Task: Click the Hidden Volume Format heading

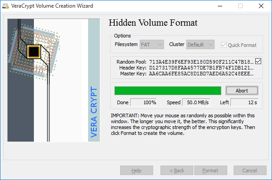Action: (153, 23)
